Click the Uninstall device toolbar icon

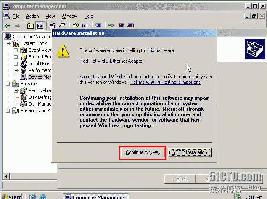121,26
